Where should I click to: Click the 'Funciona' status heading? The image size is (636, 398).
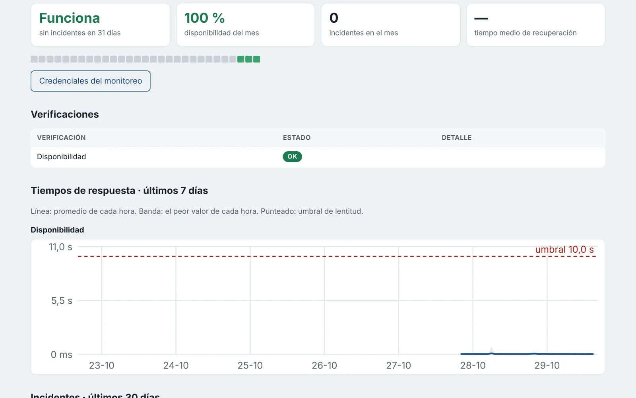pyautogui.click(x=70, y=18)
